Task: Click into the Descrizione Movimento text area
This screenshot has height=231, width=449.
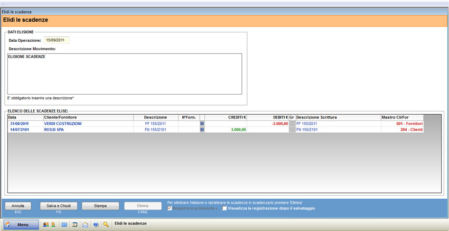Action: (125, 74)
